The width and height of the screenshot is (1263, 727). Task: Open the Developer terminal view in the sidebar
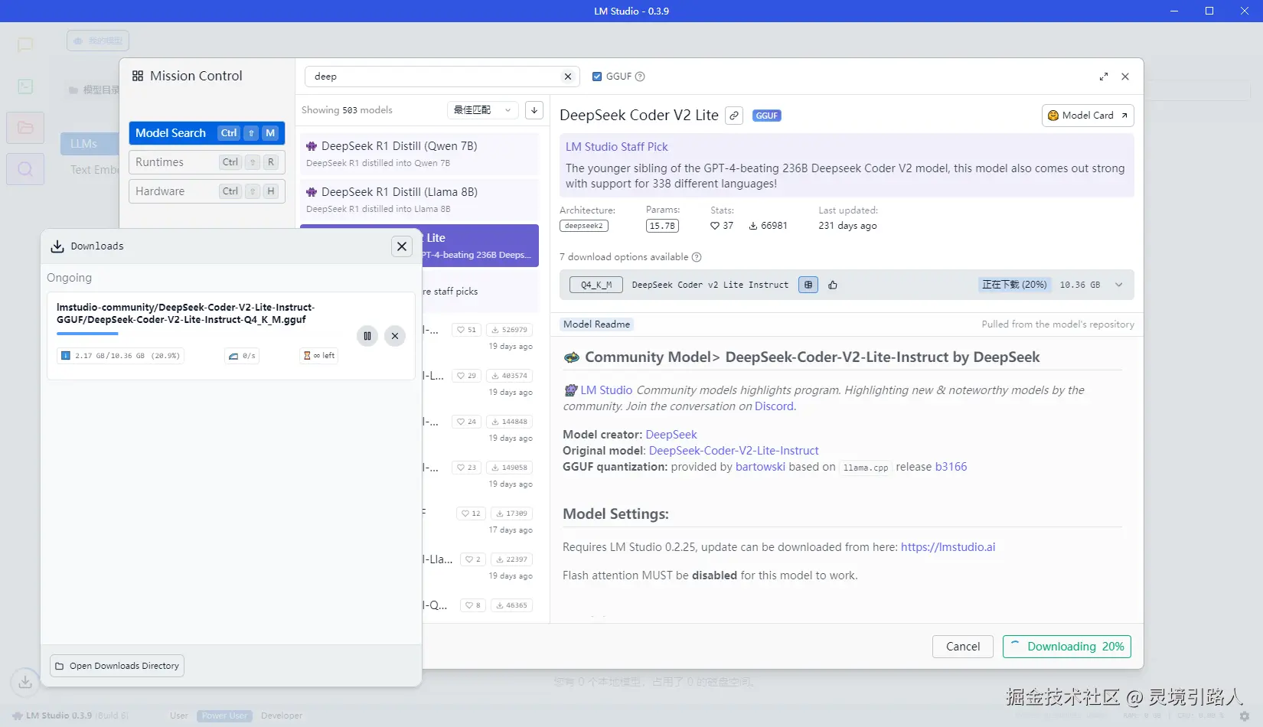(x=25, y=86)
